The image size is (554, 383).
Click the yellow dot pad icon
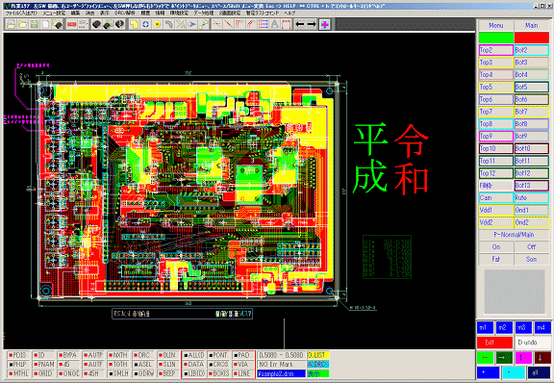pyautogui.click(x=157, y=24)
